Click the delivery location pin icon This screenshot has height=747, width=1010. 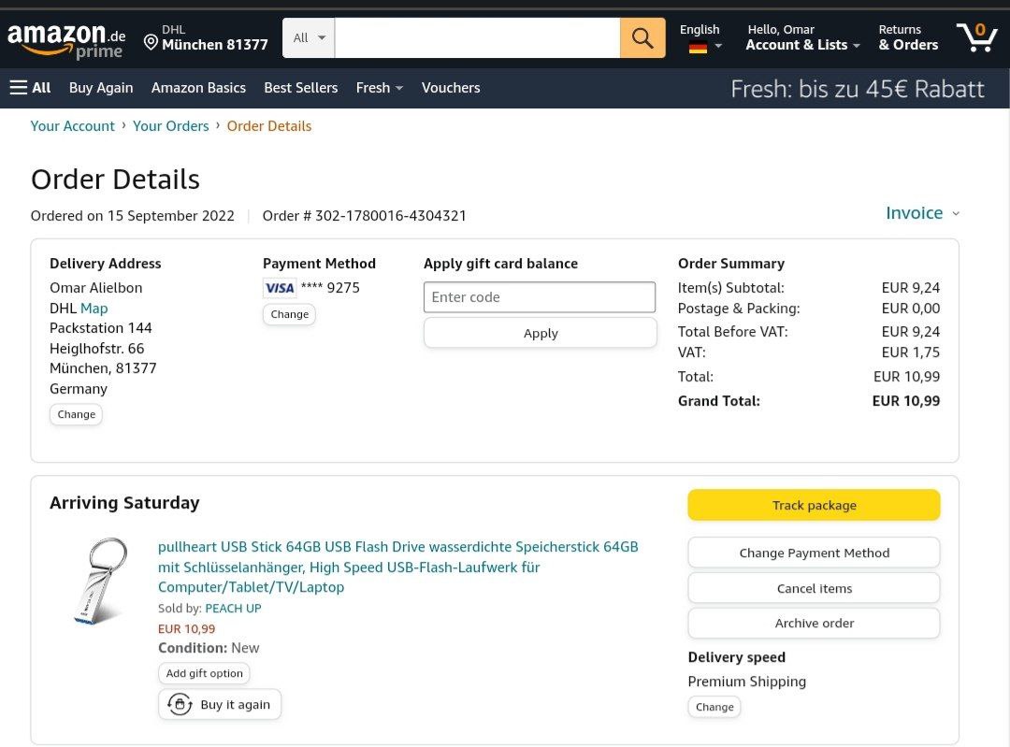pyautogui.click(x=151, y=42)
